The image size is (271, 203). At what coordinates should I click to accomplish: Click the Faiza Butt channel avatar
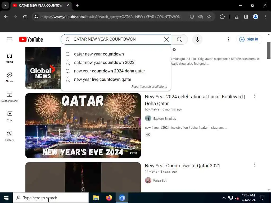(x=148, y=180)
